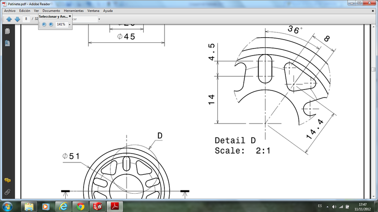Close the Seleccionar y Ampliar floating toolbar
The height and width of the screenshot is (212, 378).
(x=70, y=16)
